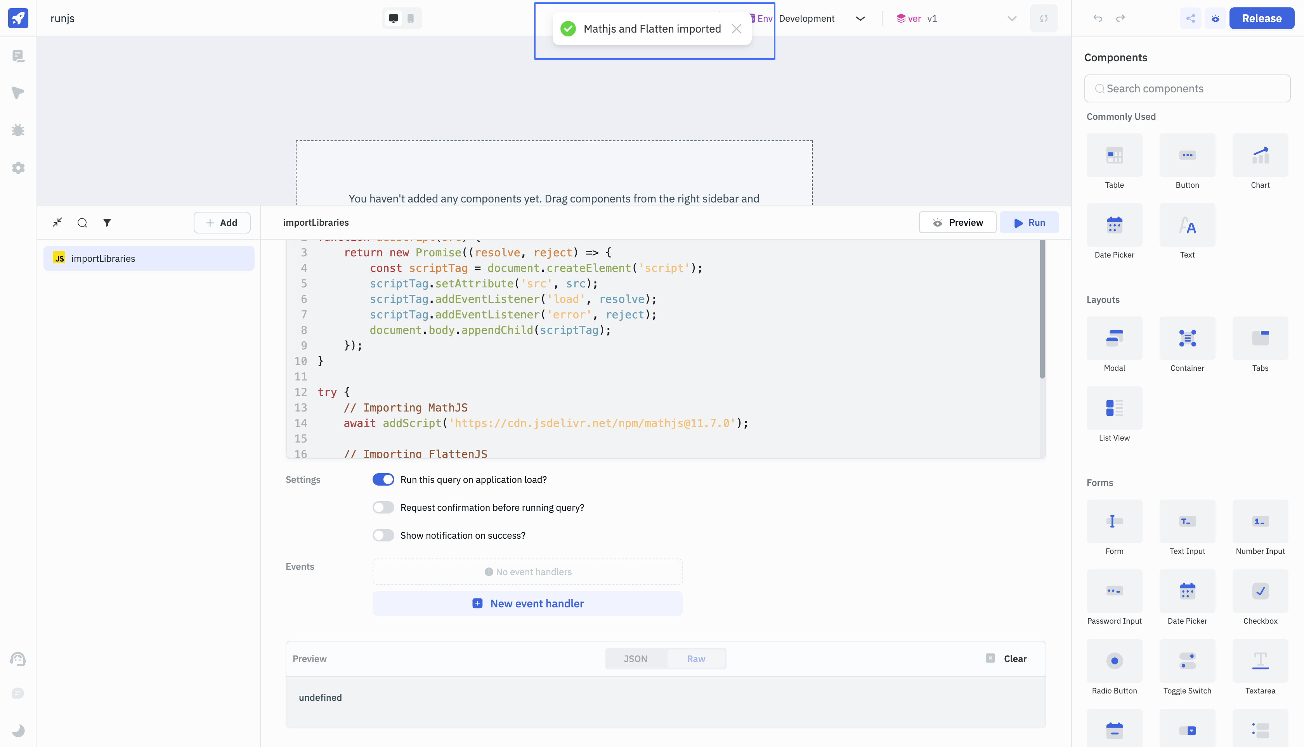Click the Search components field
This screenshot has height=747, width=1304.
click(x=1187, y=88)
